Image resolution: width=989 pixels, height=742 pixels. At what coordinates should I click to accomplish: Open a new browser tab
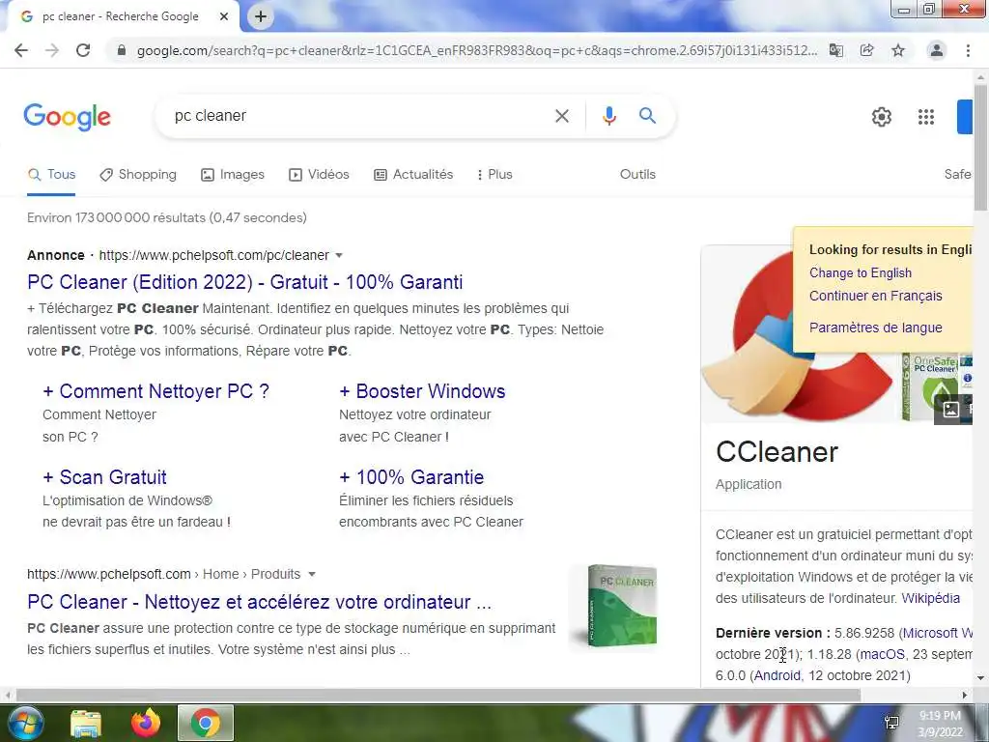click(261, 17)
